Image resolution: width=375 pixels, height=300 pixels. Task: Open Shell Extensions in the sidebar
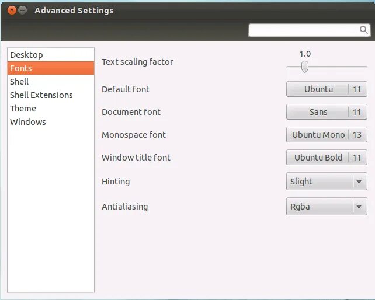pos(51,95)
